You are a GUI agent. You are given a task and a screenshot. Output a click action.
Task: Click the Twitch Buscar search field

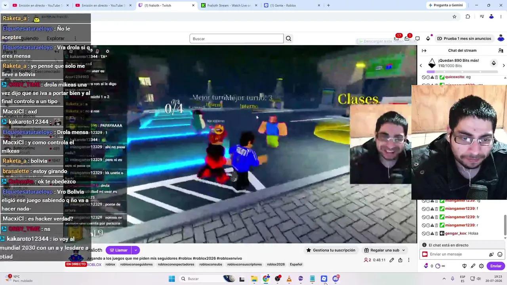point(236,38)
